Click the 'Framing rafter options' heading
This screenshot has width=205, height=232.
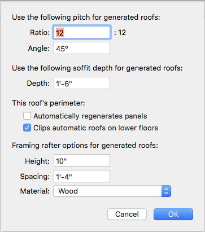coord(85,146)
